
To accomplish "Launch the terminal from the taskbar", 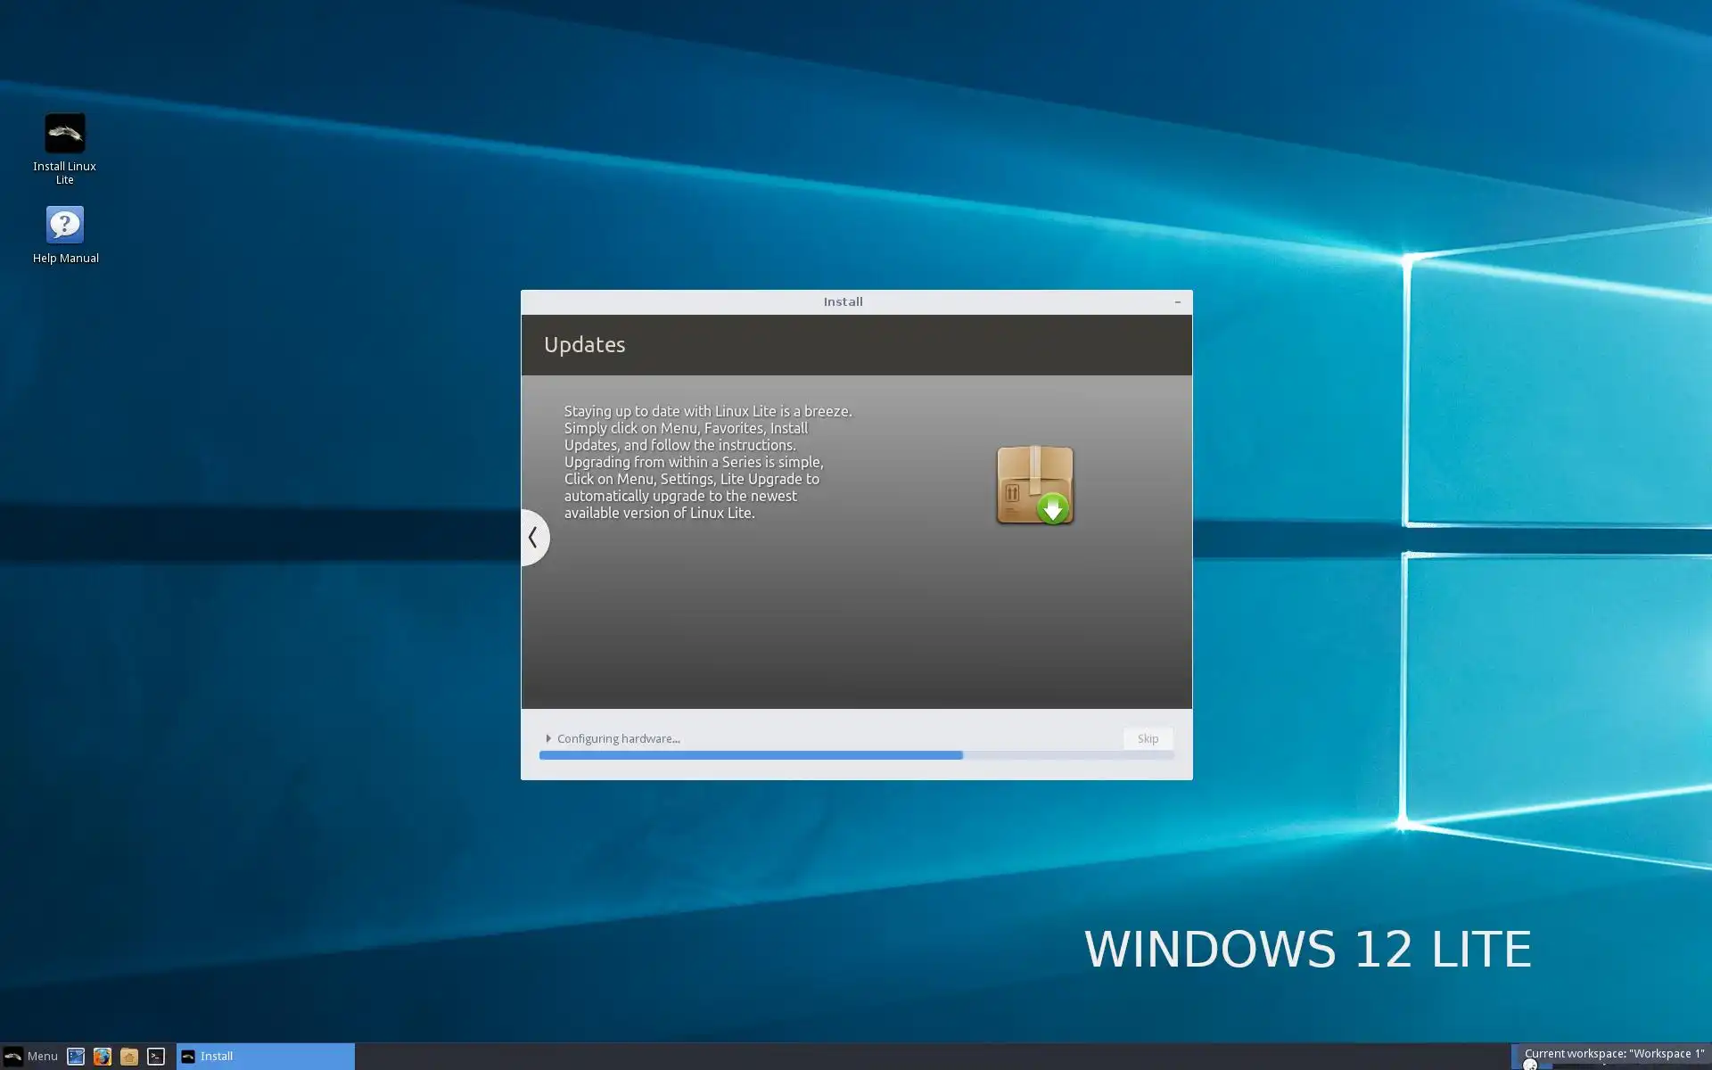I will click(x=156, y=1057).
